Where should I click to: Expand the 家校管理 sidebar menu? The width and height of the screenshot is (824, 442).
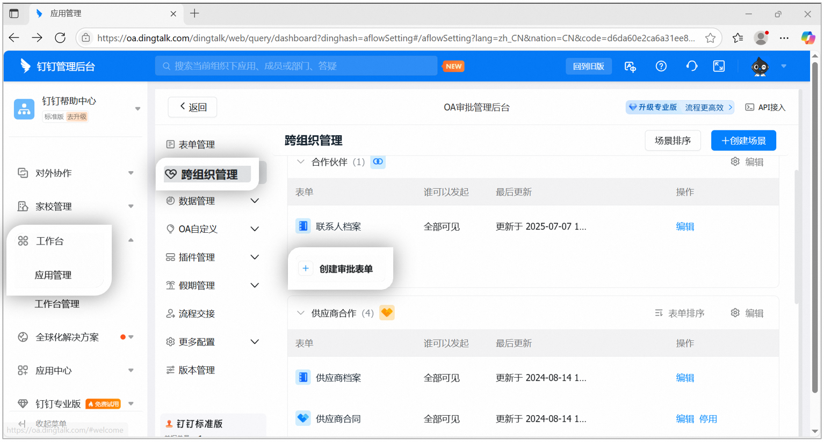131,206
